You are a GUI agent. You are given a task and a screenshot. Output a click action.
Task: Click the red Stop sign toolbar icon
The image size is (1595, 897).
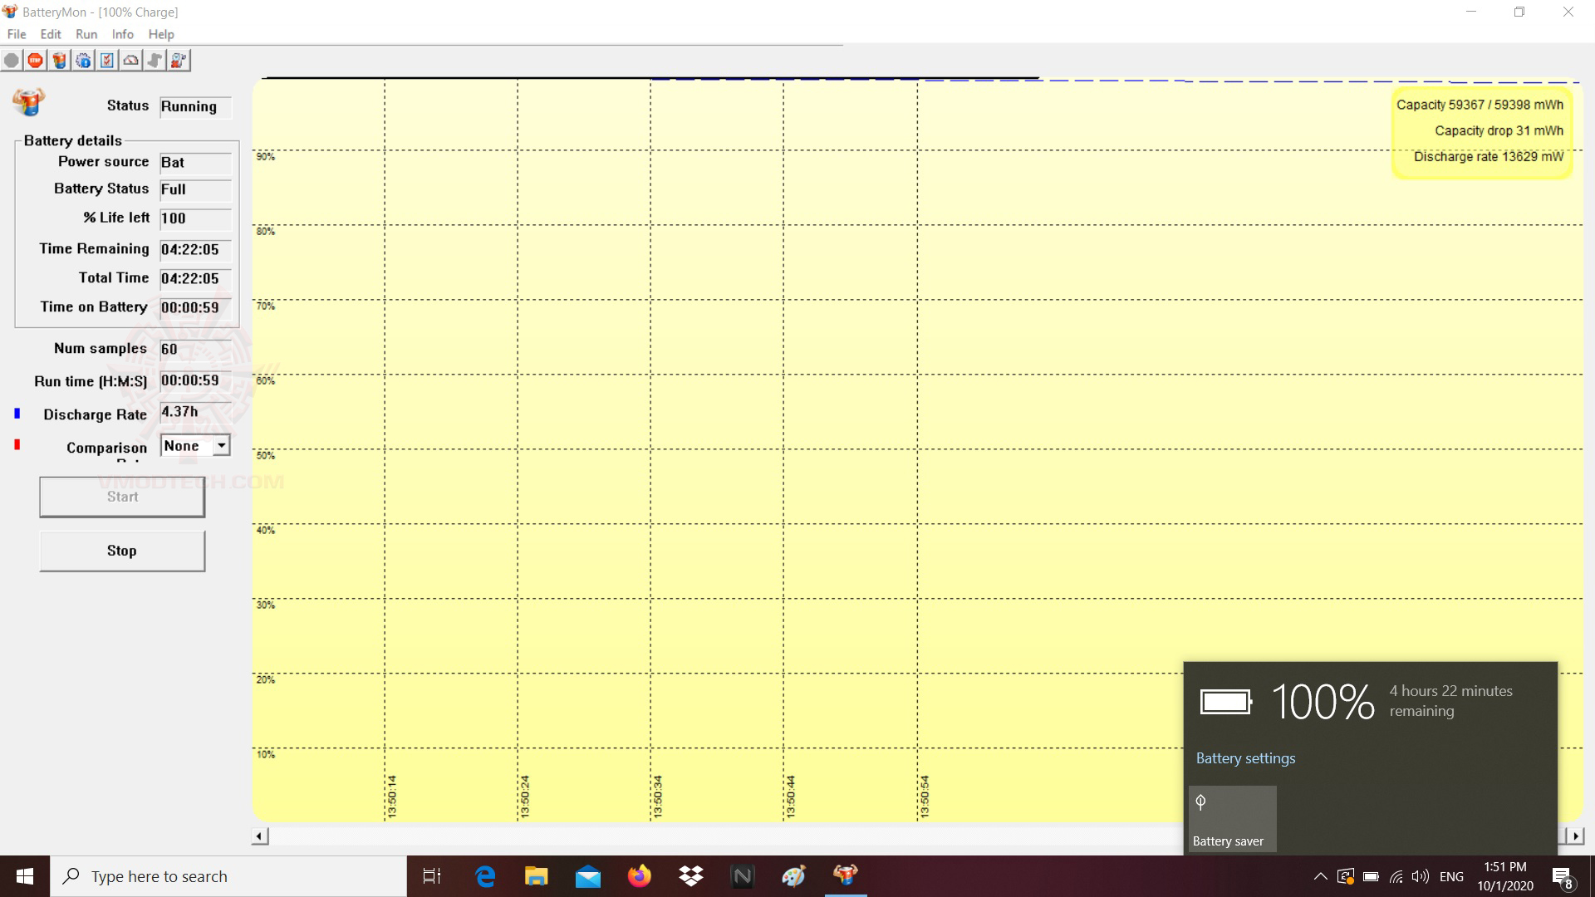tap(35, 61)
